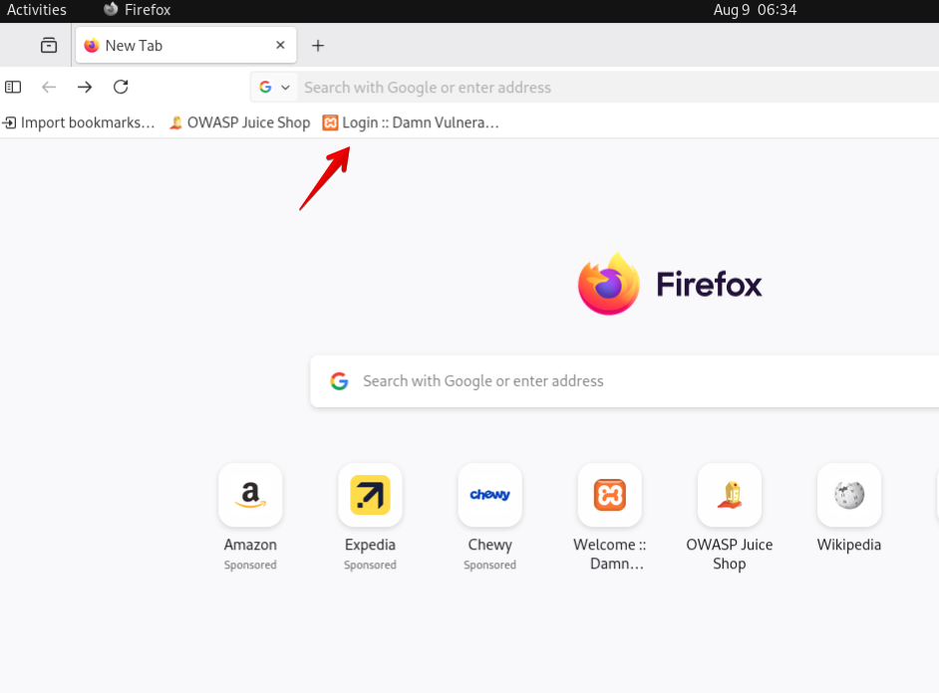Open the Amazon shortcut tile

click(250, 495)
